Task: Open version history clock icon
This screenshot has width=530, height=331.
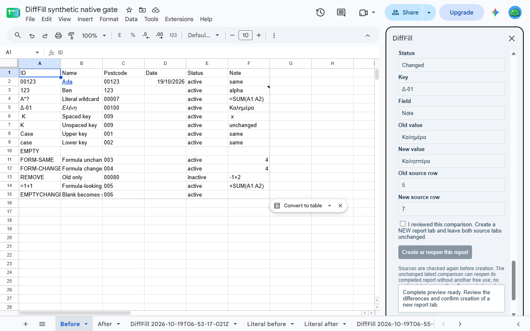Action: tap(320, 12)
